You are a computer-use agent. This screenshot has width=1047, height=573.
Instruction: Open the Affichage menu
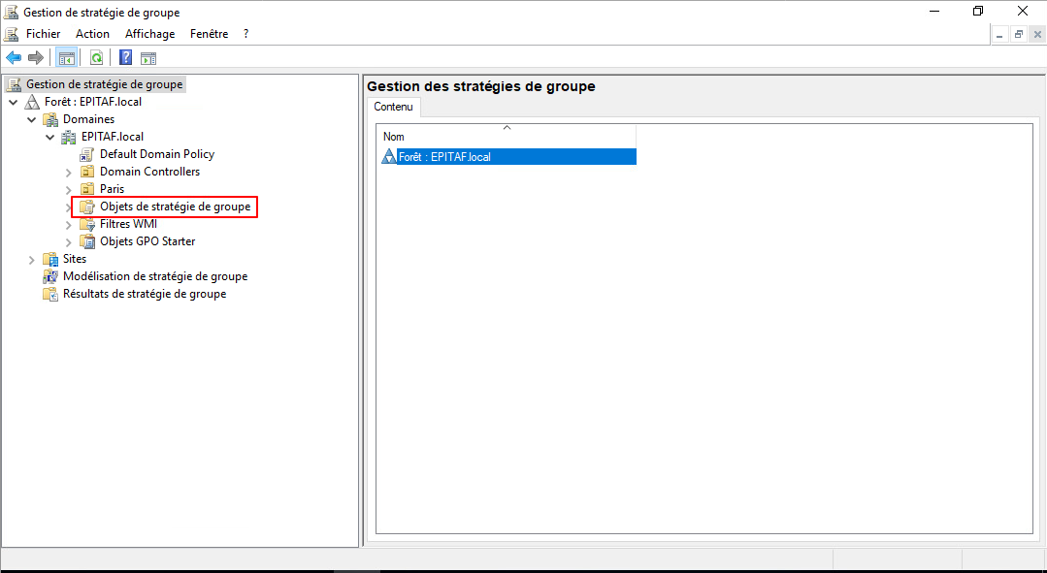coord(149,34)
